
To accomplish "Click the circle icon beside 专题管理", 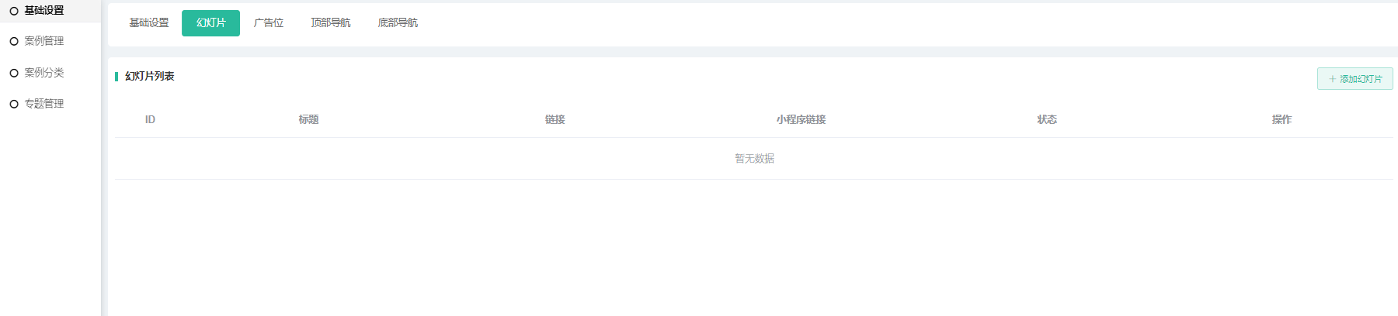I will click(x=14, y=104).
